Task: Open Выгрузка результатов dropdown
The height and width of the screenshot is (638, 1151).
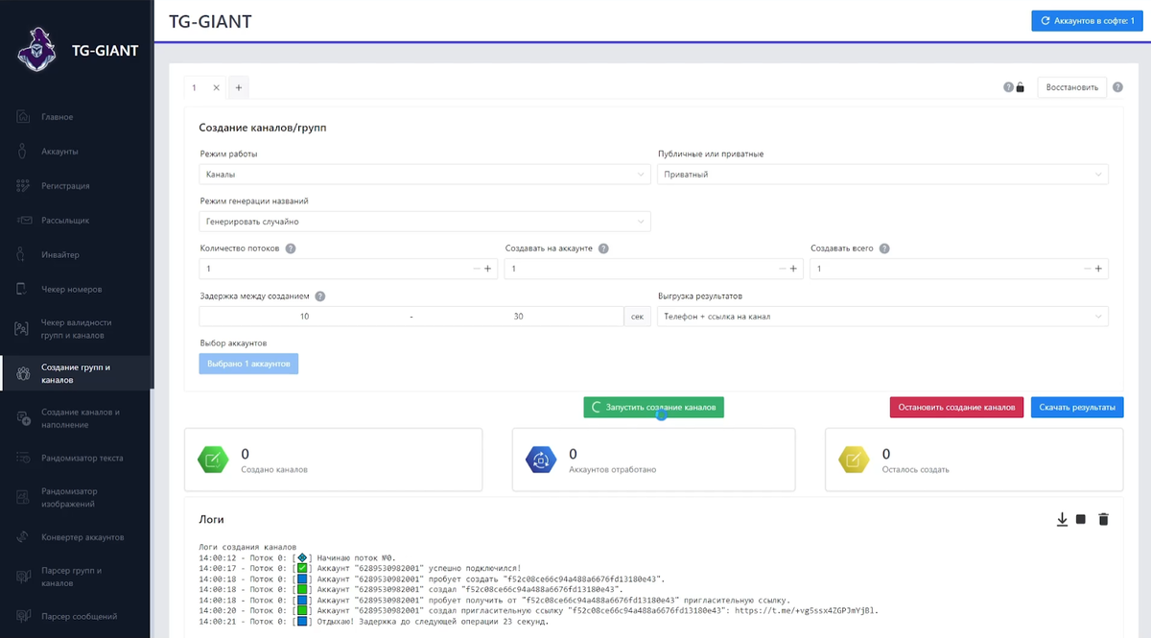Action: point(883,317)
